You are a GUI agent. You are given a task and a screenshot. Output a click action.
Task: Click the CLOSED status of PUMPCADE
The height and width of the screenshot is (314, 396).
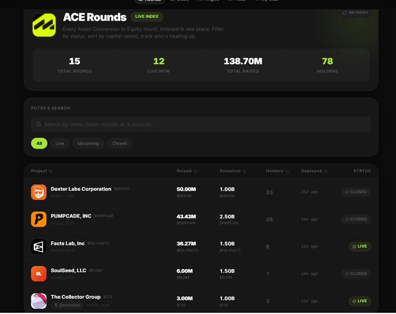(356, 219)
